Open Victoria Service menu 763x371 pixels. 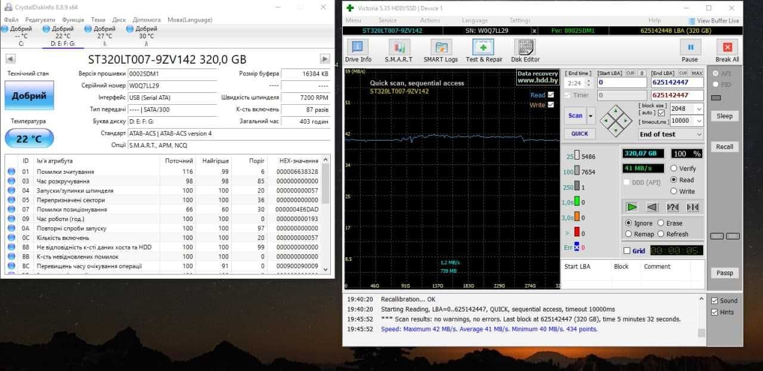(x=387, y=20)
